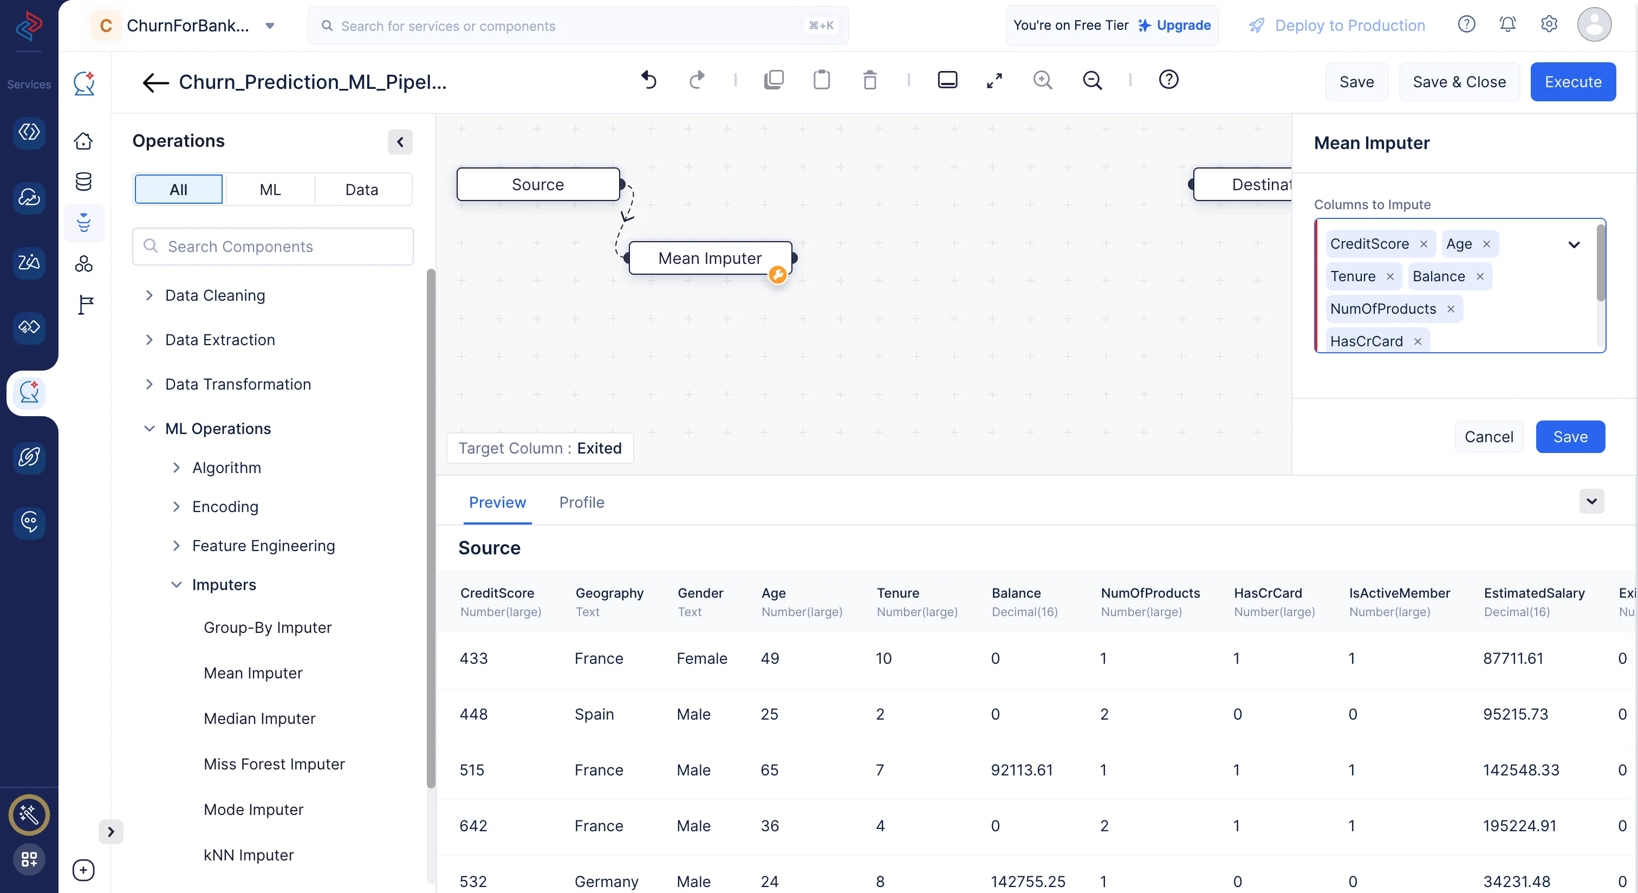The width and height of the screenshot is (1638, 893).
Task: Click the copy node icon in toolbar
Action: [773, 80]
